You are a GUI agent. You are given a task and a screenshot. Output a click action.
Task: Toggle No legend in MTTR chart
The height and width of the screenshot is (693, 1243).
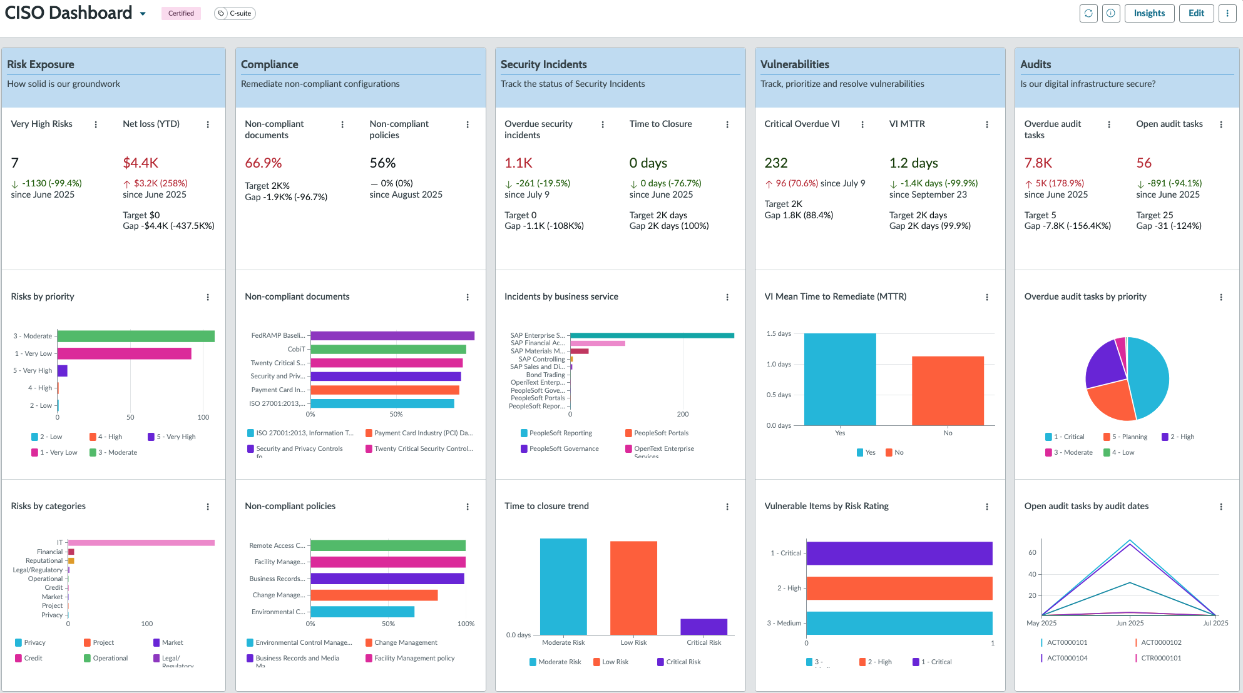894,452
